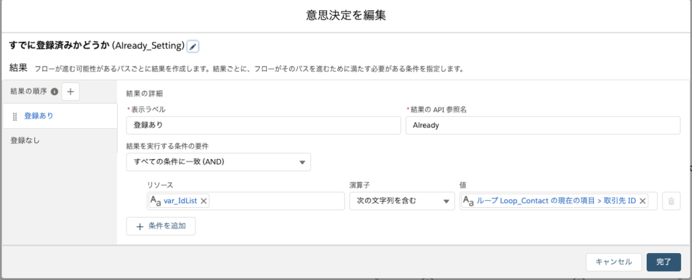
Task: Grab the drag handle of 登録あり
Action: pos(15,117)
